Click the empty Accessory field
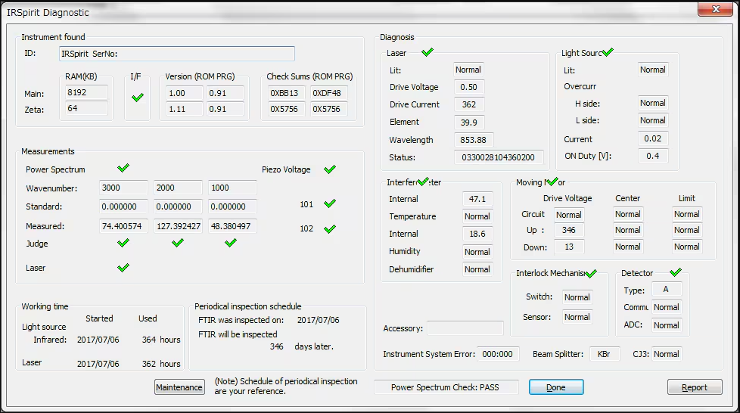The height and width of the screenshot is (413, 740). 465,328
